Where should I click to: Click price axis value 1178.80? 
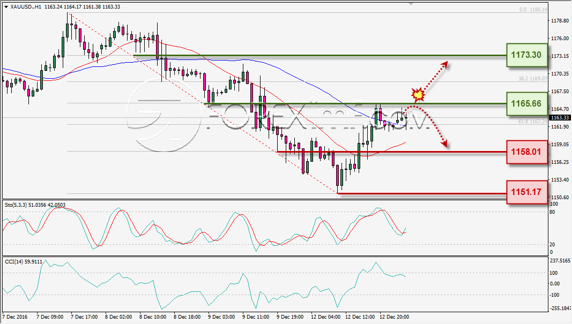point(560,21)
